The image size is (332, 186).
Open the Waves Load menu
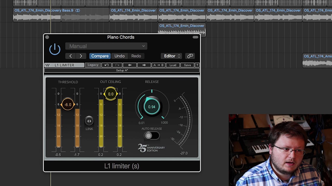pyautogui.click(x=173, y=65)
